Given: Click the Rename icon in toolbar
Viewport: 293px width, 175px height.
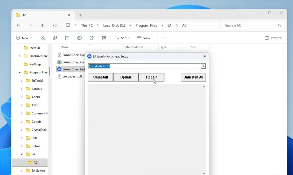Looking at the screenshot, I should click(79, 38).
